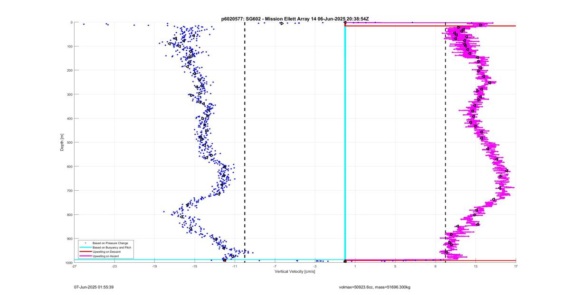The image size is (570, 295).
Task: Click the red horizontal line near the top right
Action: [430, 26]
